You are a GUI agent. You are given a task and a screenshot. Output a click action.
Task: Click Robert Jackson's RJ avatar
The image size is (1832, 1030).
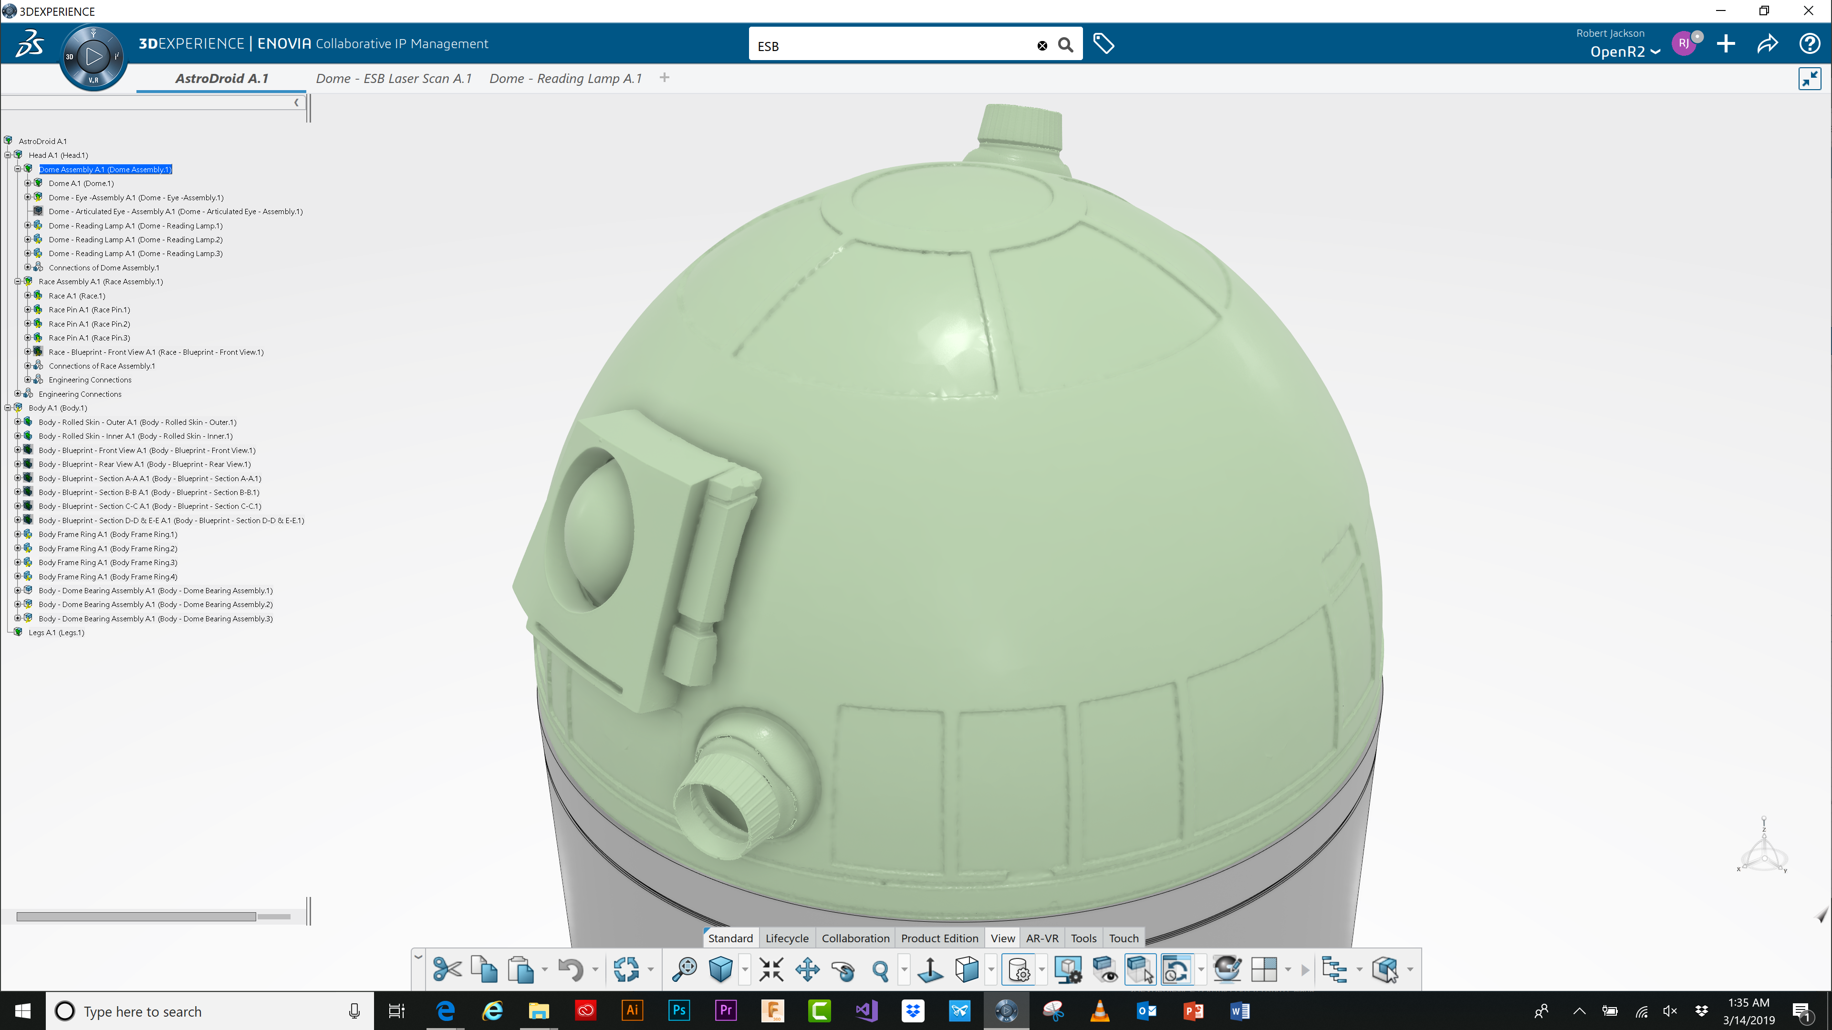tap(1684, 43)
